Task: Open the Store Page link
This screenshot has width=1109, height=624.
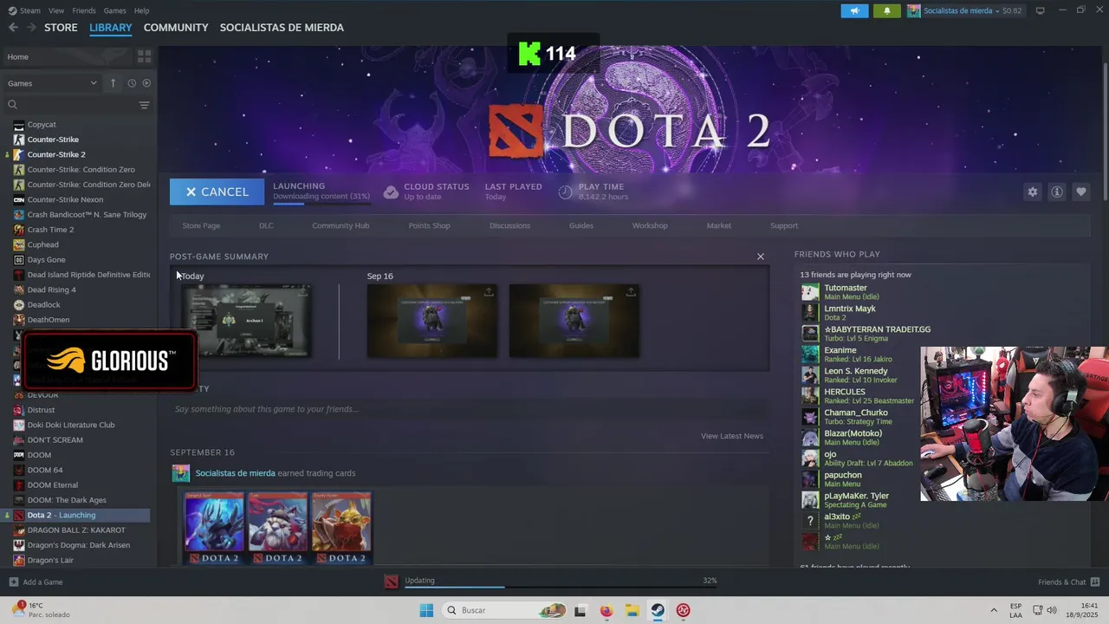Action: coord(201,225)
